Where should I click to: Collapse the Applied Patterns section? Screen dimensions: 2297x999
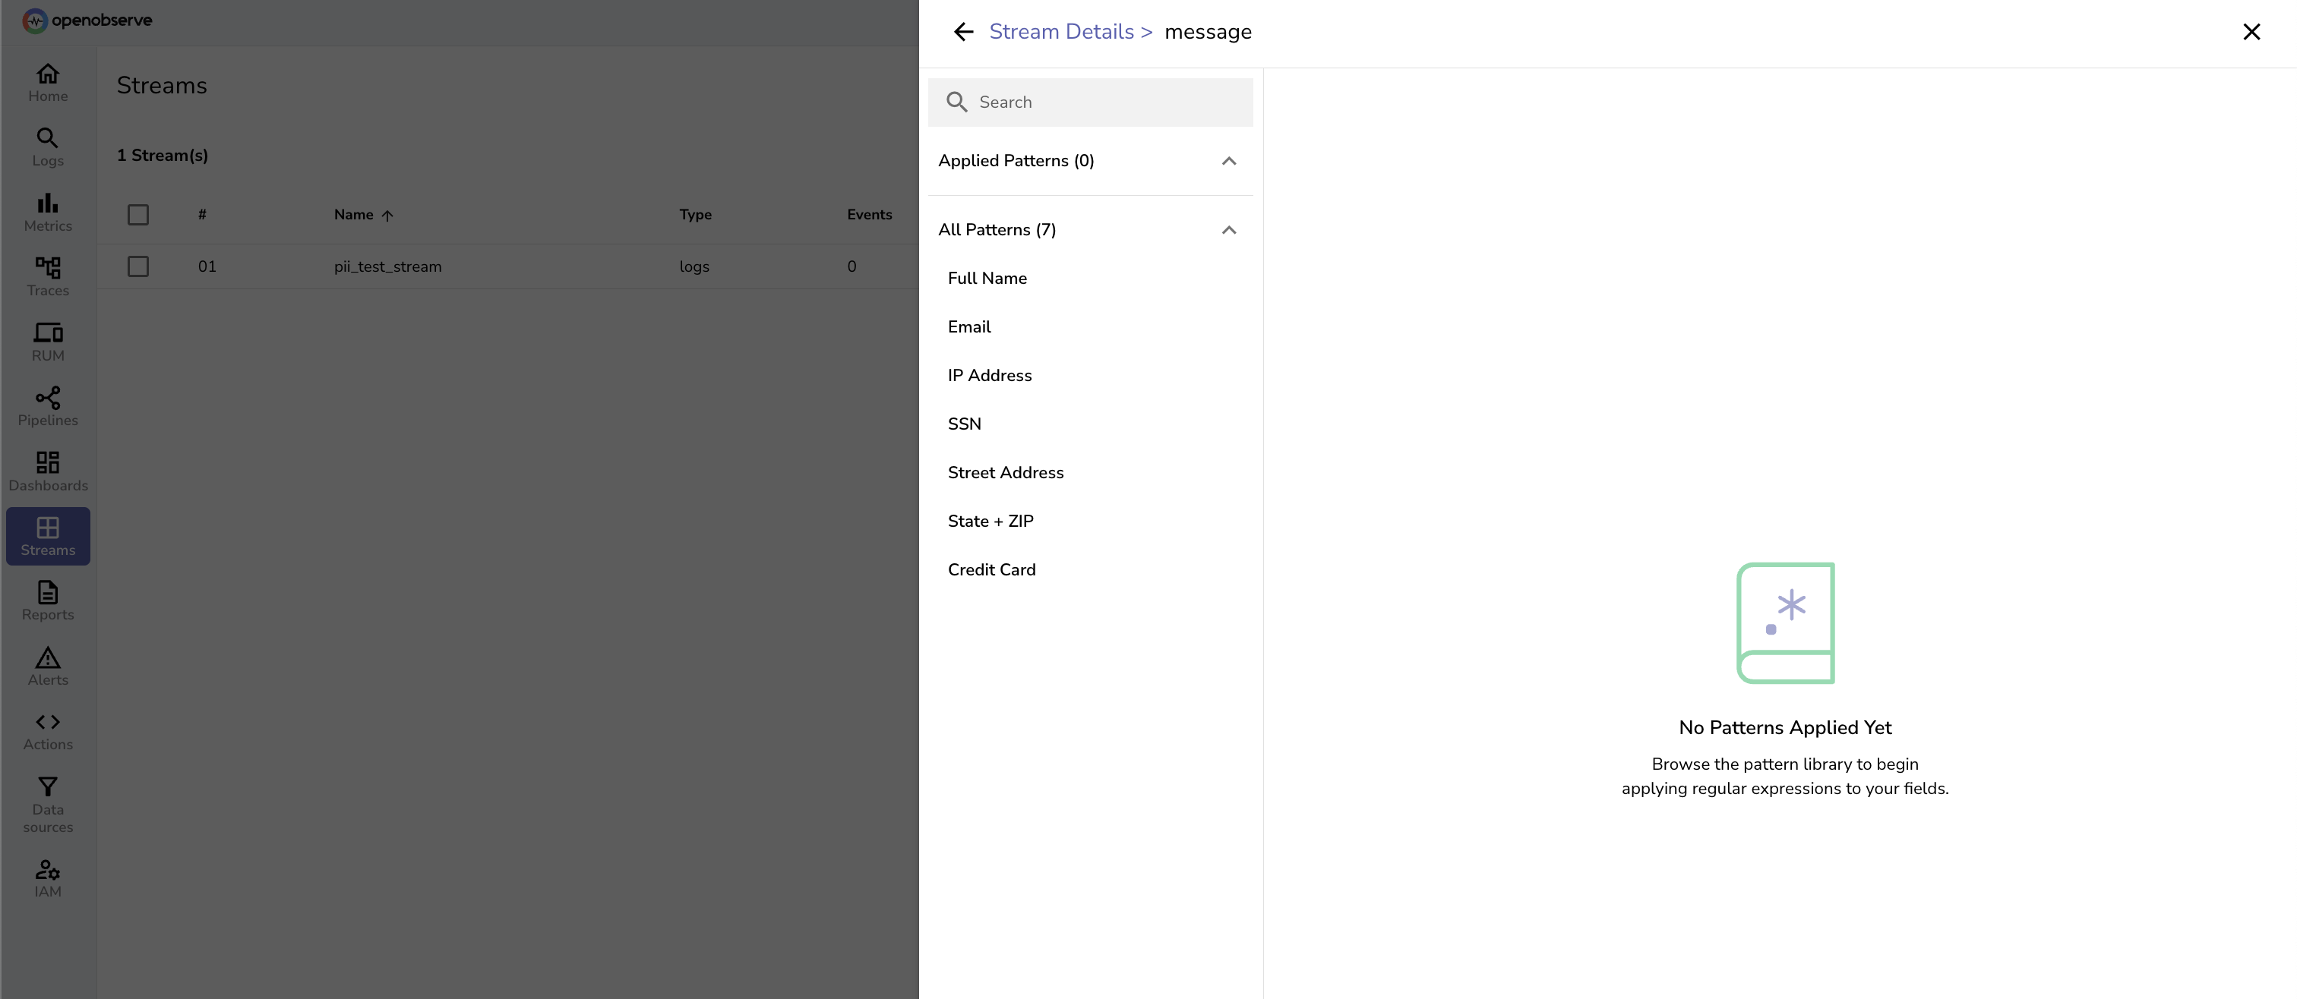click(x=1227, y=161)
